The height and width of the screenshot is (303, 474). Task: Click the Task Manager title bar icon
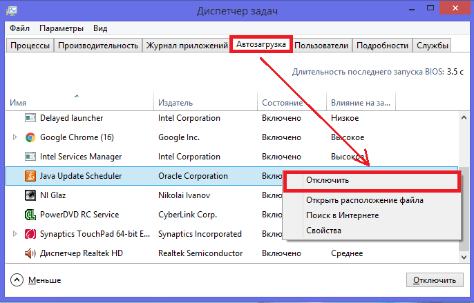(x=12, y=11)
